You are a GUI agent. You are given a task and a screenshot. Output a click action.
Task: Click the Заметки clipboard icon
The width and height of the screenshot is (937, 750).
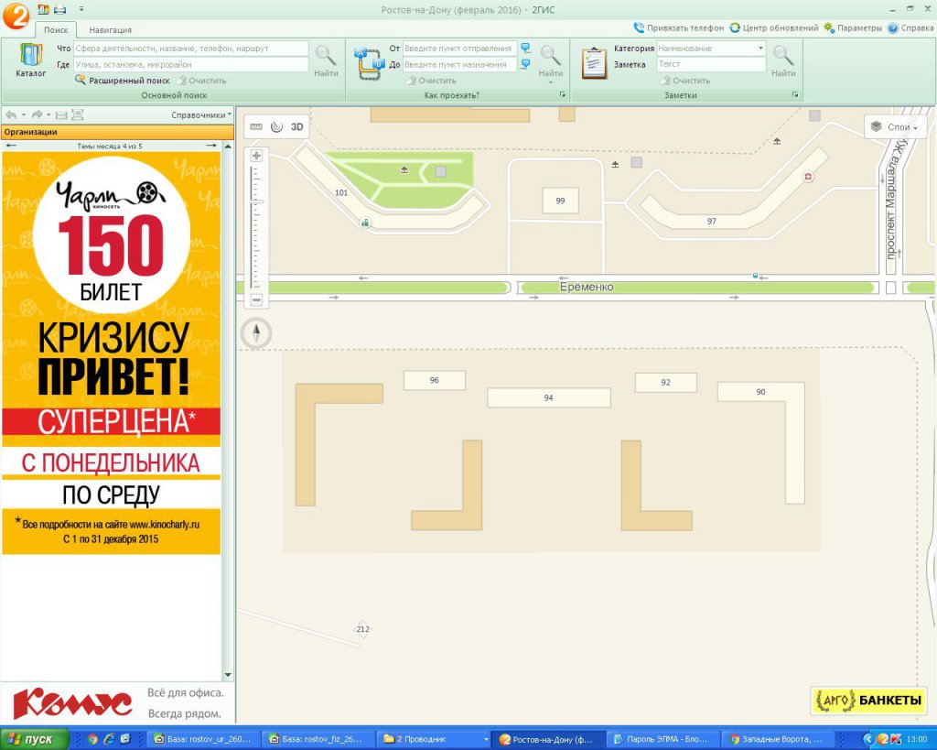tap(594, 63)
